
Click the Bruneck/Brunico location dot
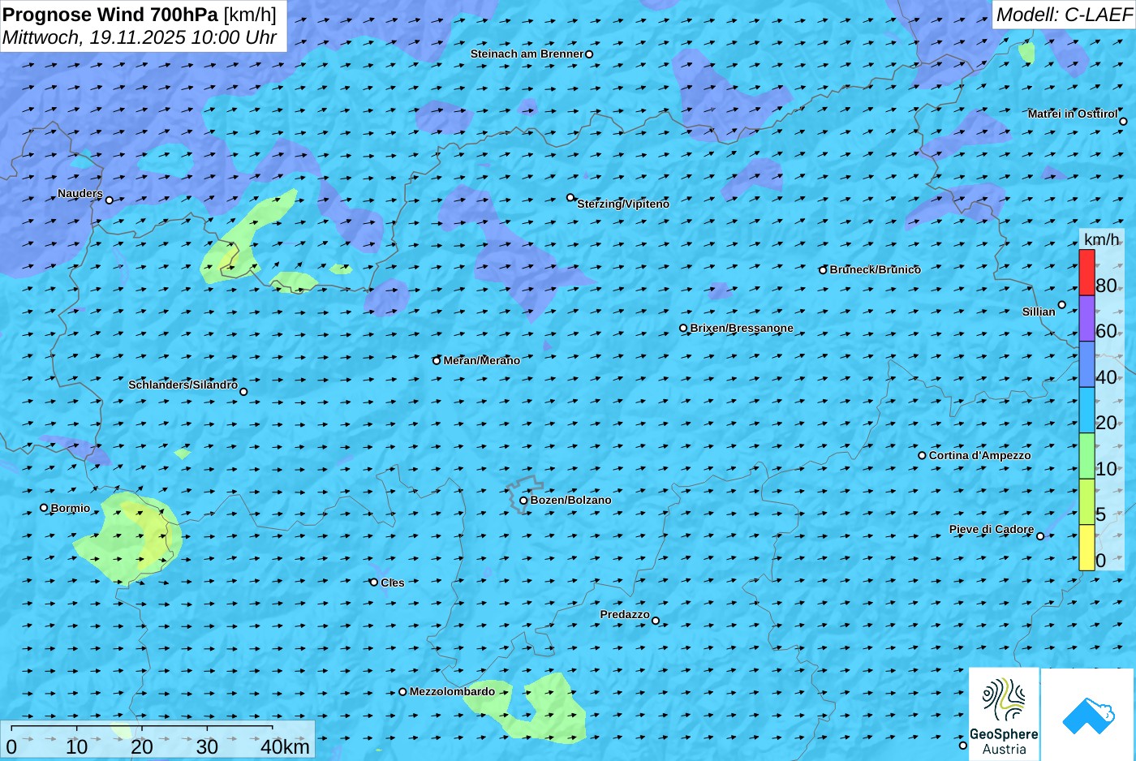(823, 270)
